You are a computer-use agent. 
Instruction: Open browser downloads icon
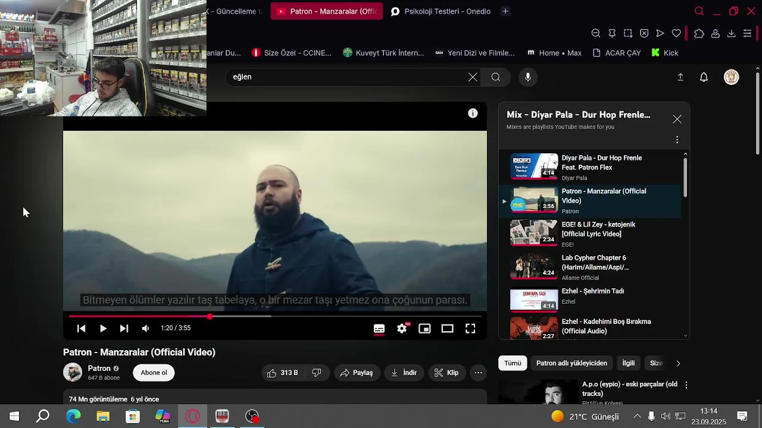(732, 33)
